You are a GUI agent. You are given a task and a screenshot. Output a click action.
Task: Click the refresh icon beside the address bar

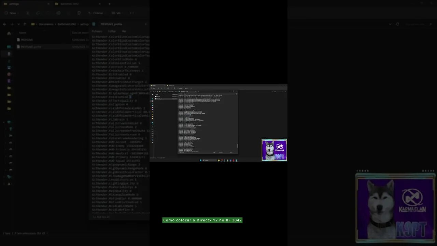pyautogui.click(x=397, y=24)
